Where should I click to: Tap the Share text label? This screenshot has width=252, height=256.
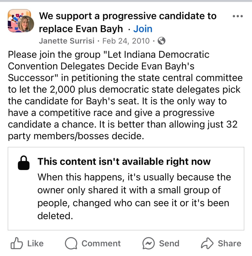[x=229, y=243]
